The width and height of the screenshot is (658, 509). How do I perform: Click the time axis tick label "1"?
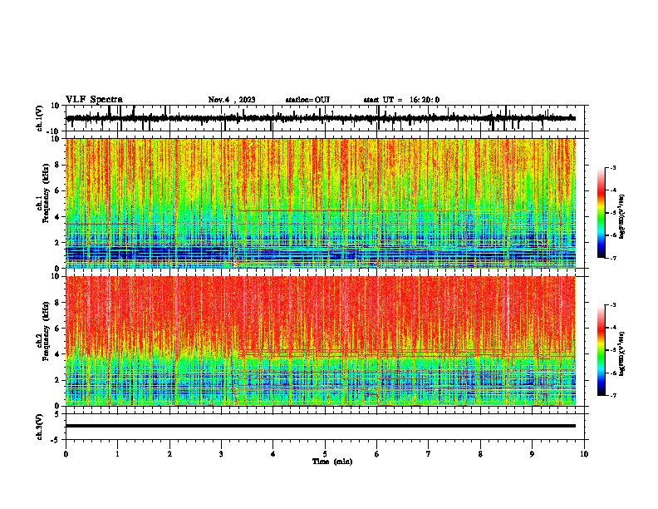tap(117, 454)
